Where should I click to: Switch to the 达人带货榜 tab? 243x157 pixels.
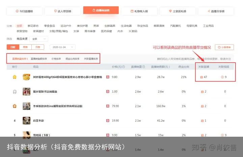click(x=63, y=11)
